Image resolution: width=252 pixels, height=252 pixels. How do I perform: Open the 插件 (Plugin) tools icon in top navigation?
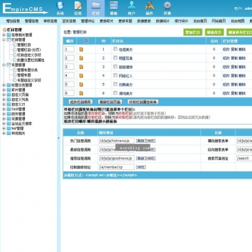150,6
